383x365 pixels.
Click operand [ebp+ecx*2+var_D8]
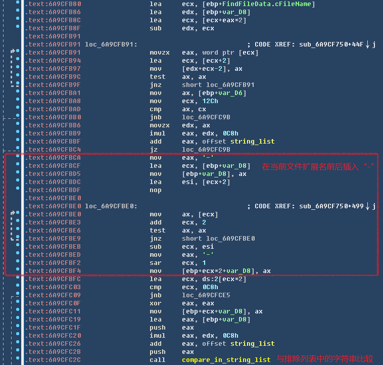[x=218, y=270]
